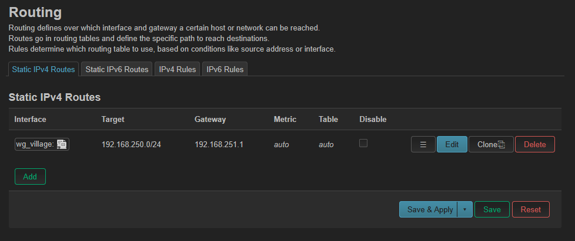This screenshot has width=575, height=241.
Task: Select the Static IPv4 Routes tab
Action: [44, 69]
